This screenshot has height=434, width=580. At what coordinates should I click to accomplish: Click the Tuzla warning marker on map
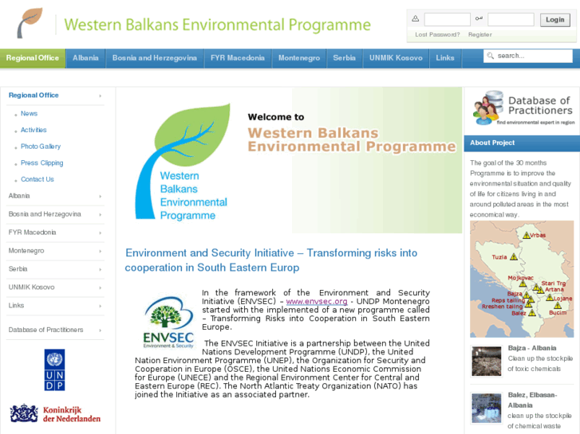[514, 256]
